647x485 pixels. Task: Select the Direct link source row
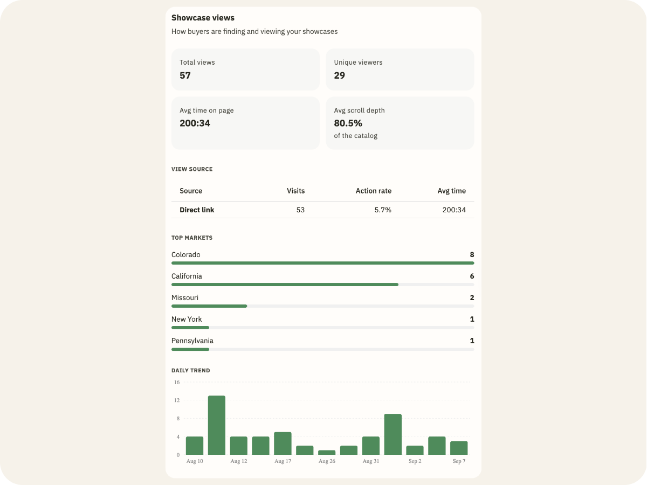coord(323,210)
